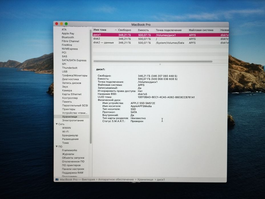Open ПО принтеров section

tap(71, 165)
